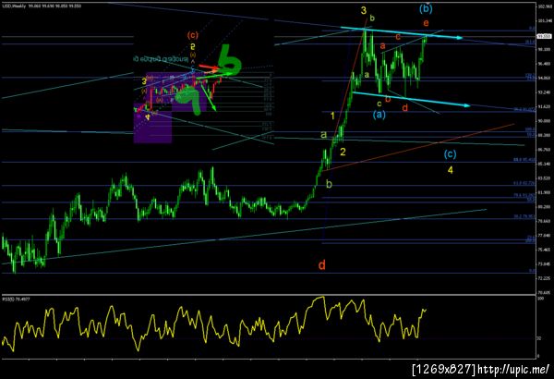Click the 70.605 price axis label
This screenshot has width=554, height=379.
(x=544, y=293)
